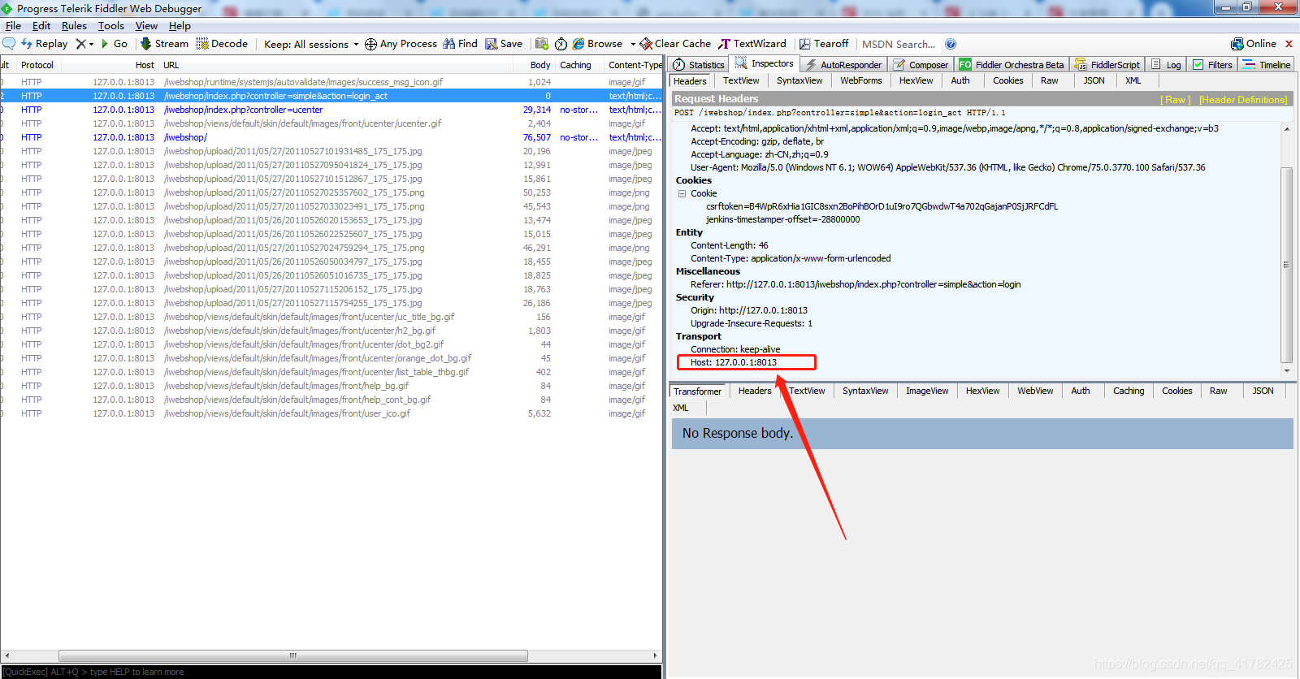The width and height of the screenshot is (1300, 679).
Task: Select response WebView tab
Action: (x=1035, y=391)
